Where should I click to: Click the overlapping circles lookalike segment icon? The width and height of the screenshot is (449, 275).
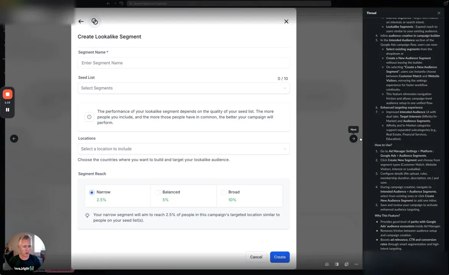(x=94, y=21)
